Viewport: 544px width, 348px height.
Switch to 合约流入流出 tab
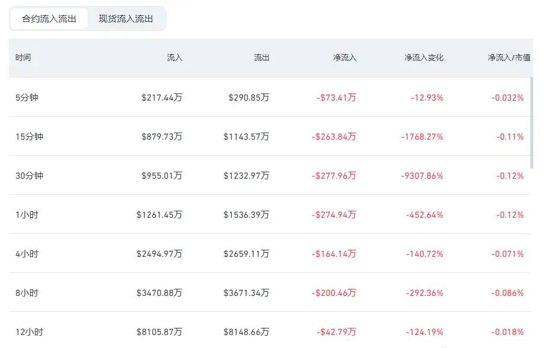[49, 19]
